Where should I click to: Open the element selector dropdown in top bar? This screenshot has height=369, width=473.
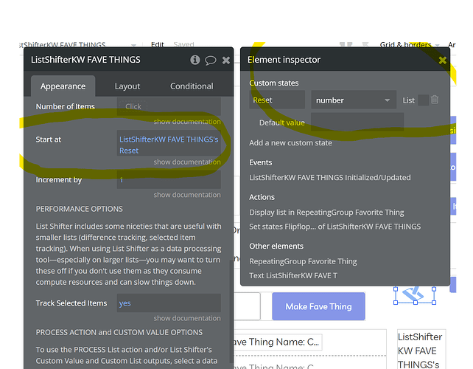tap(78, 45)
